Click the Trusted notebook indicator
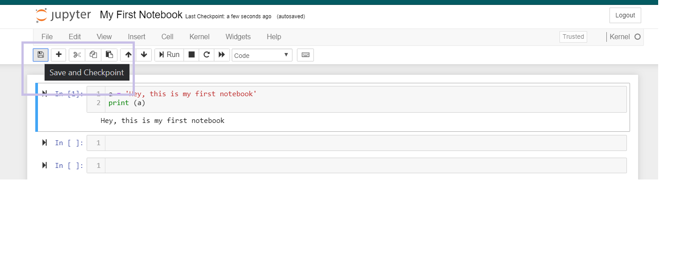Image resolution: width=693 pixels, height=277 pixels. tap(573, 37)
